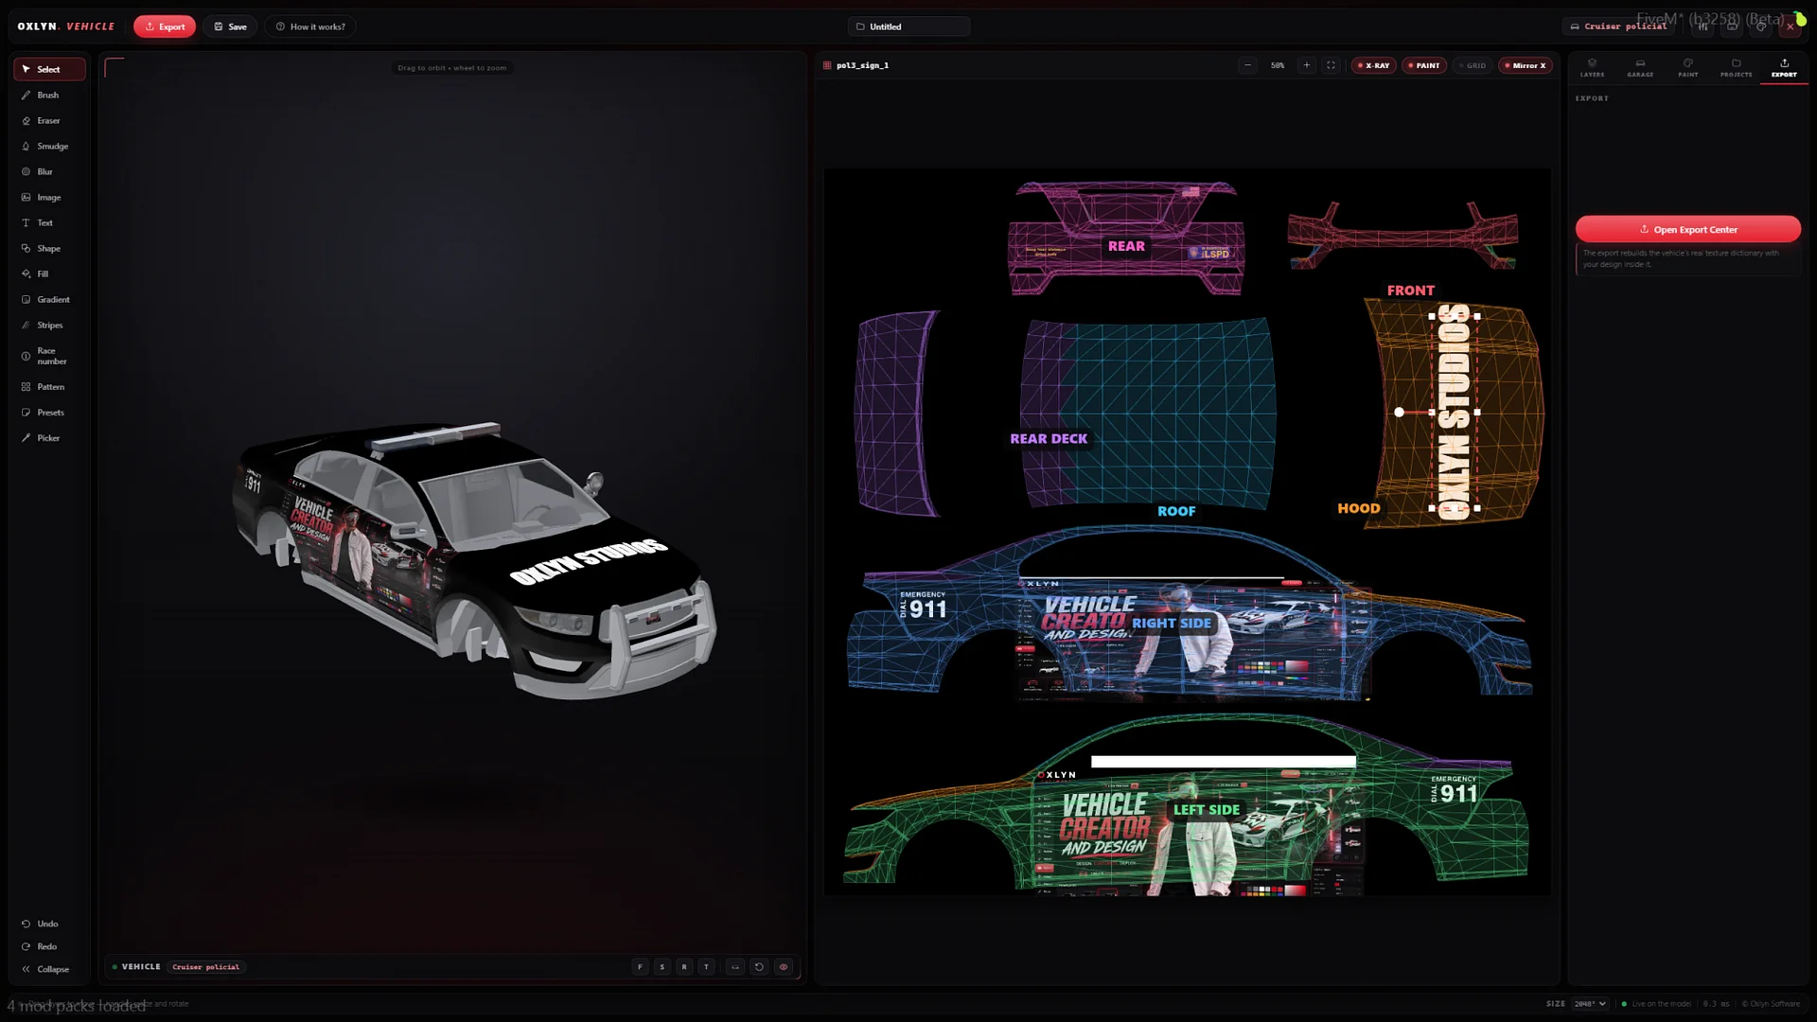Open the Pattern tool
This screenshot has height=1022, width=1817.
pyautogui.click(x=49, y=386)
